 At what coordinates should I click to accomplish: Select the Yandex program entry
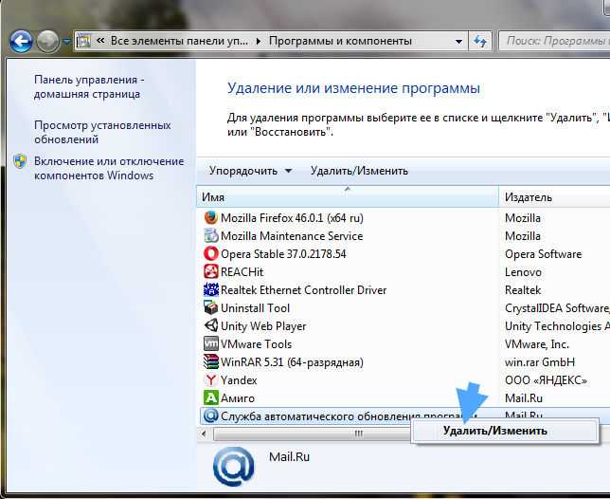pyautogui.click(x=239, y=380)
